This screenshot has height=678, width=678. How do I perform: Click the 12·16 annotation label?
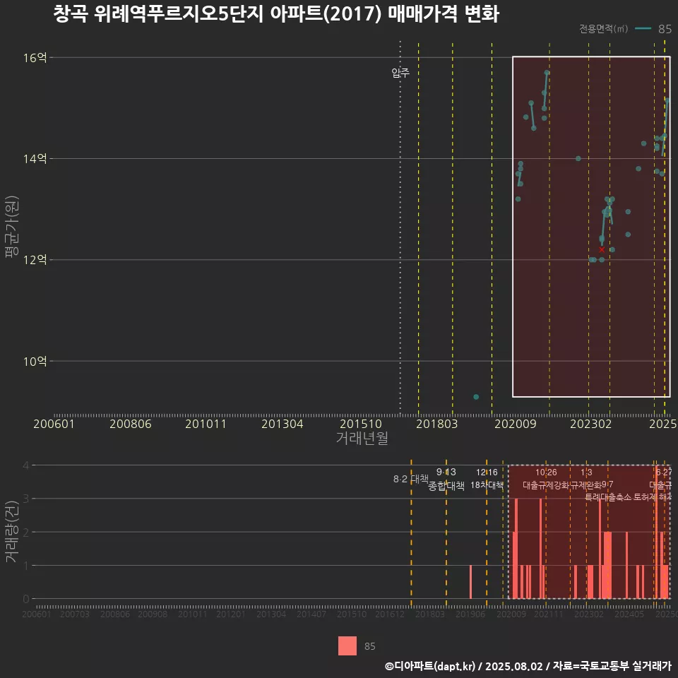(487, 472)
